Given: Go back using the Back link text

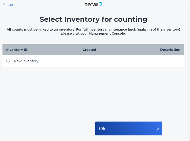Looking at the screenshot, I should click(11, 5).
